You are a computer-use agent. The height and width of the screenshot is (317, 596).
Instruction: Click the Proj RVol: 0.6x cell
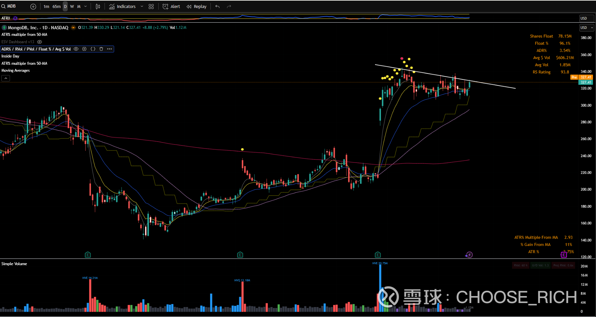click(x=563, y=265)
